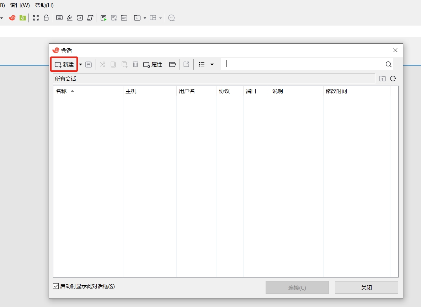Click the 关闭 button

(x=367, y=287)
